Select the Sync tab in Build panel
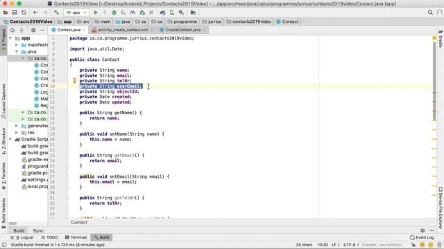The width and height of the screenshot is (444, 249). pyautogui.click(x=38, y=230)
